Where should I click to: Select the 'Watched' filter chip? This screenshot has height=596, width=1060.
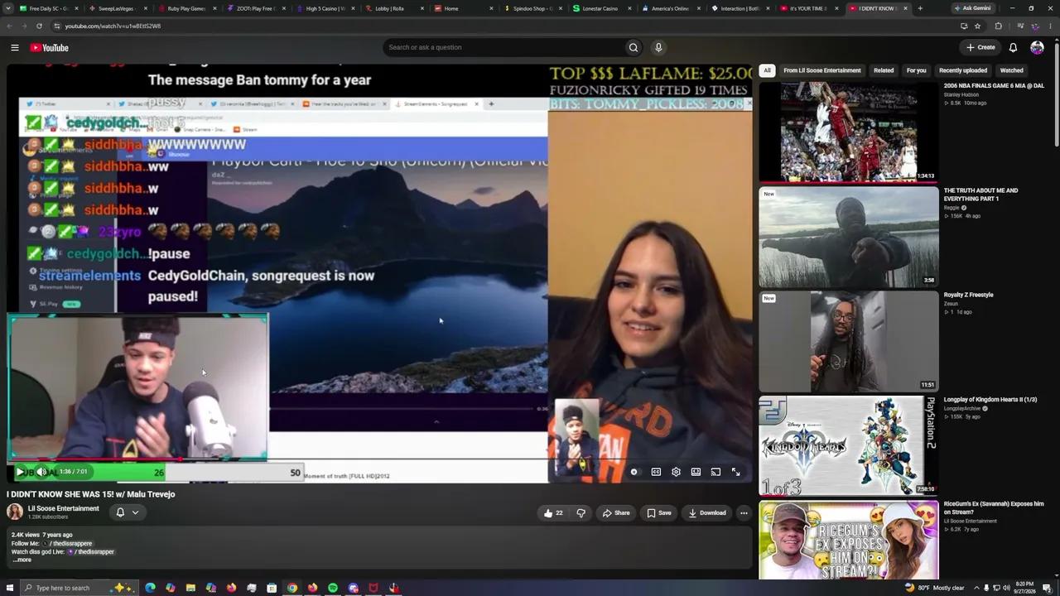coord(1011,70)
